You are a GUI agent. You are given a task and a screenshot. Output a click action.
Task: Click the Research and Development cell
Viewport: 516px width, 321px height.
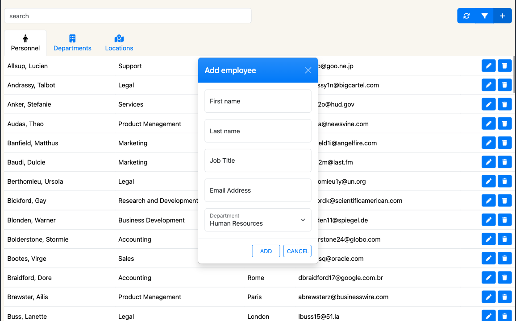[x=158, y=201]
